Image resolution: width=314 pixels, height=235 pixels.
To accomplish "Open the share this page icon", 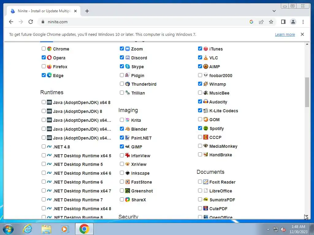I will 261,22.
